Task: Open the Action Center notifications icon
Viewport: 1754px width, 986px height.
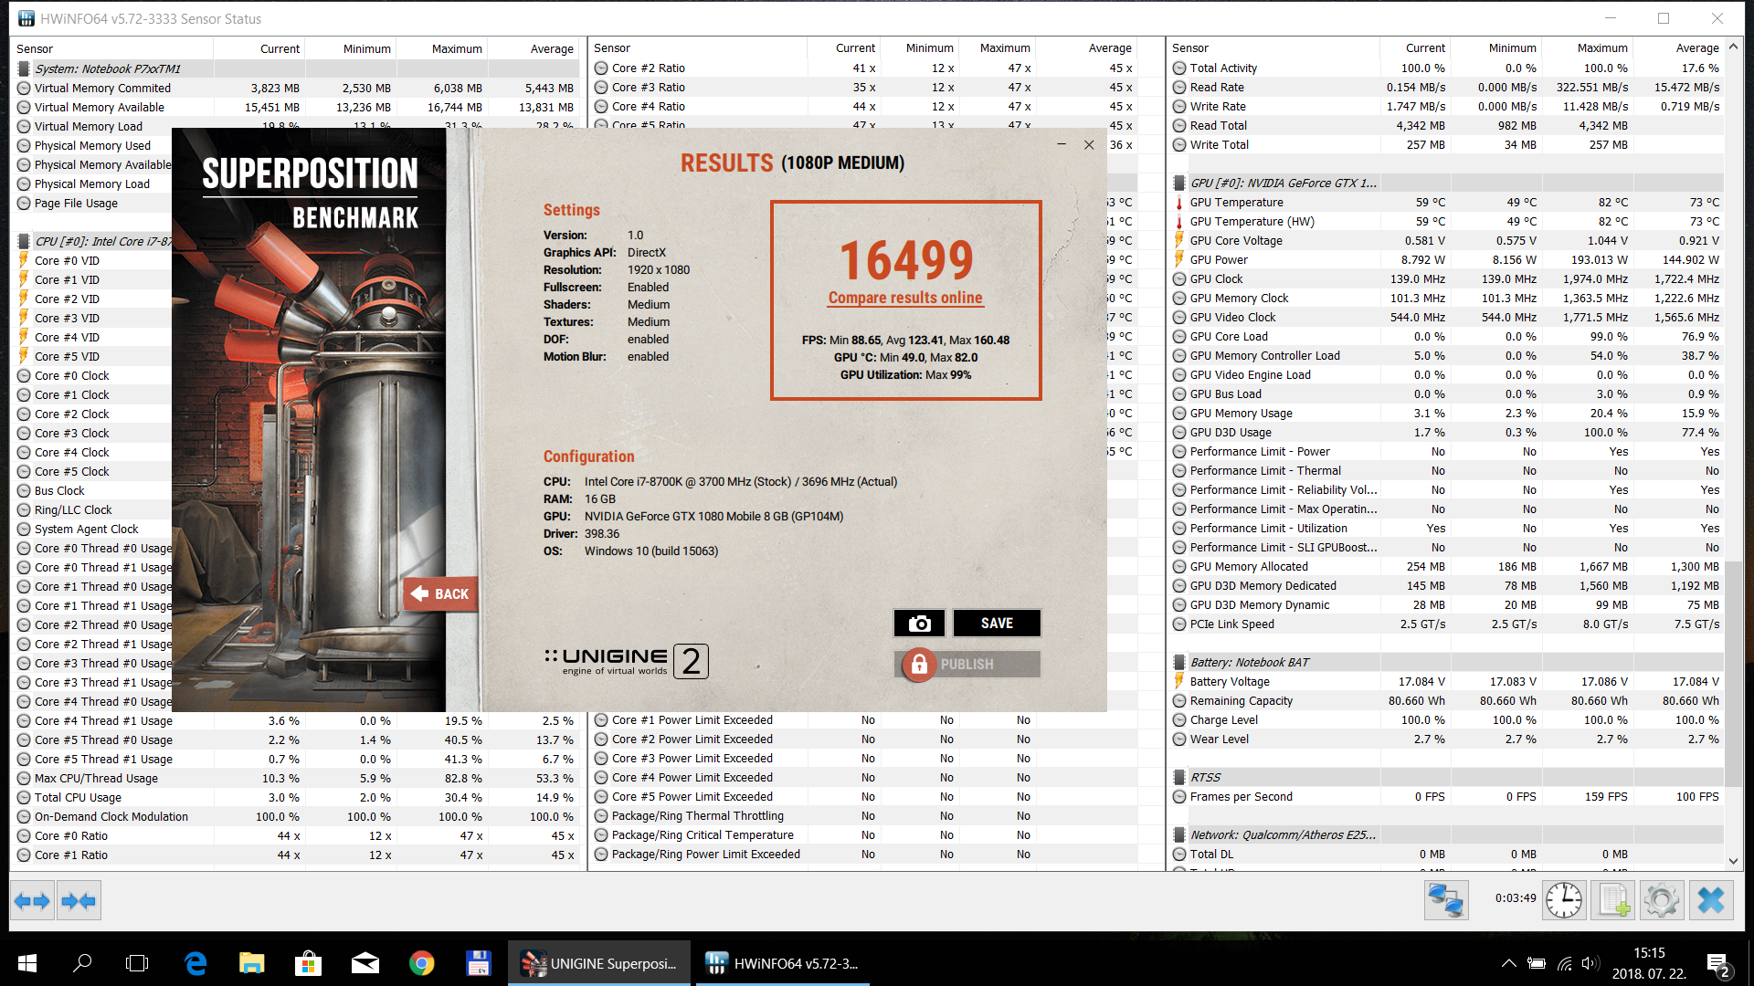Action: pos(1717,964)
